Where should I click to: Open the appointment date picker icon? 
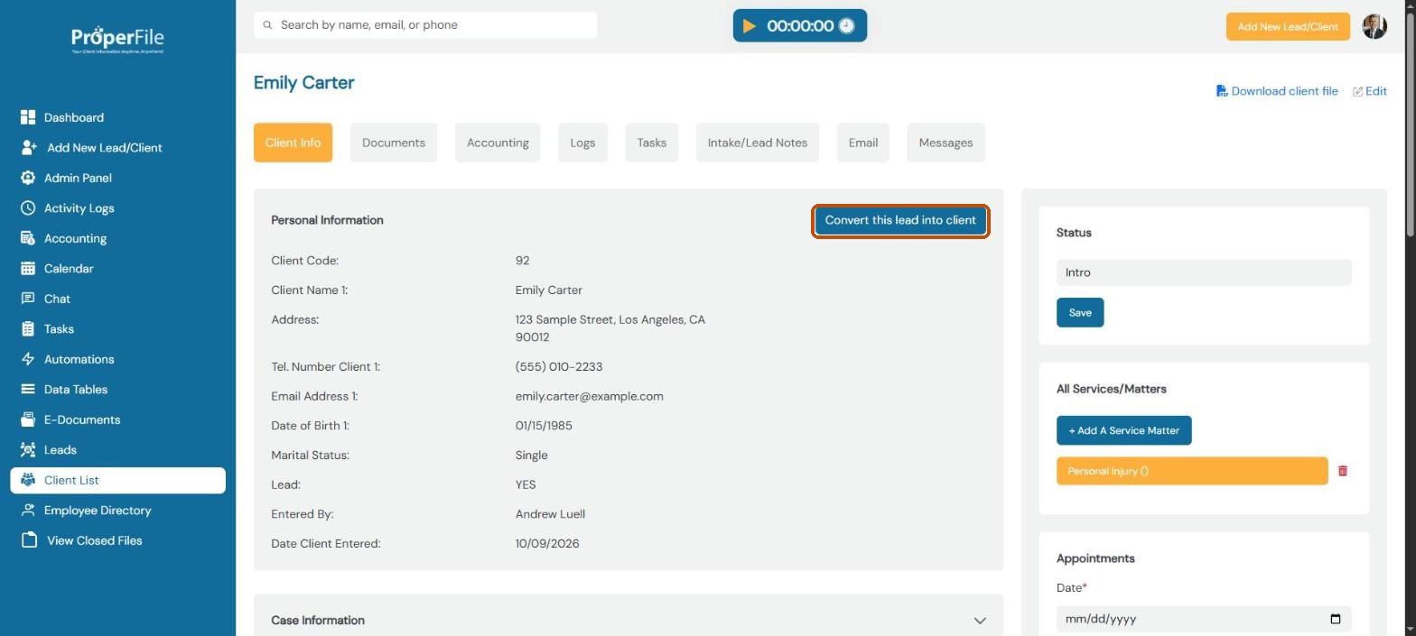tap(1336, 619)
